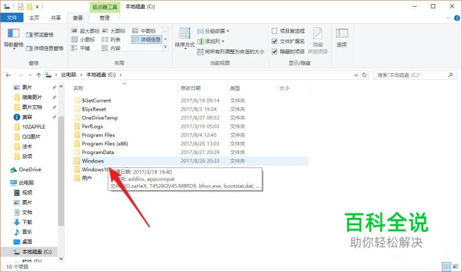Click navigation pane scrollbar up arrow
Image resolution: width=462 pixels, height=272 pixels.
point(61,87)
